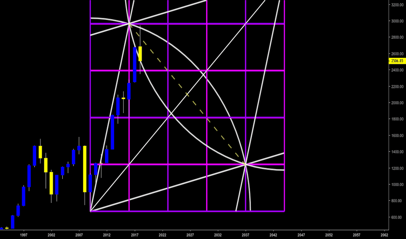406x239 pixels.
Task: Click the 2022 year label on time axis
Action: 162,235
